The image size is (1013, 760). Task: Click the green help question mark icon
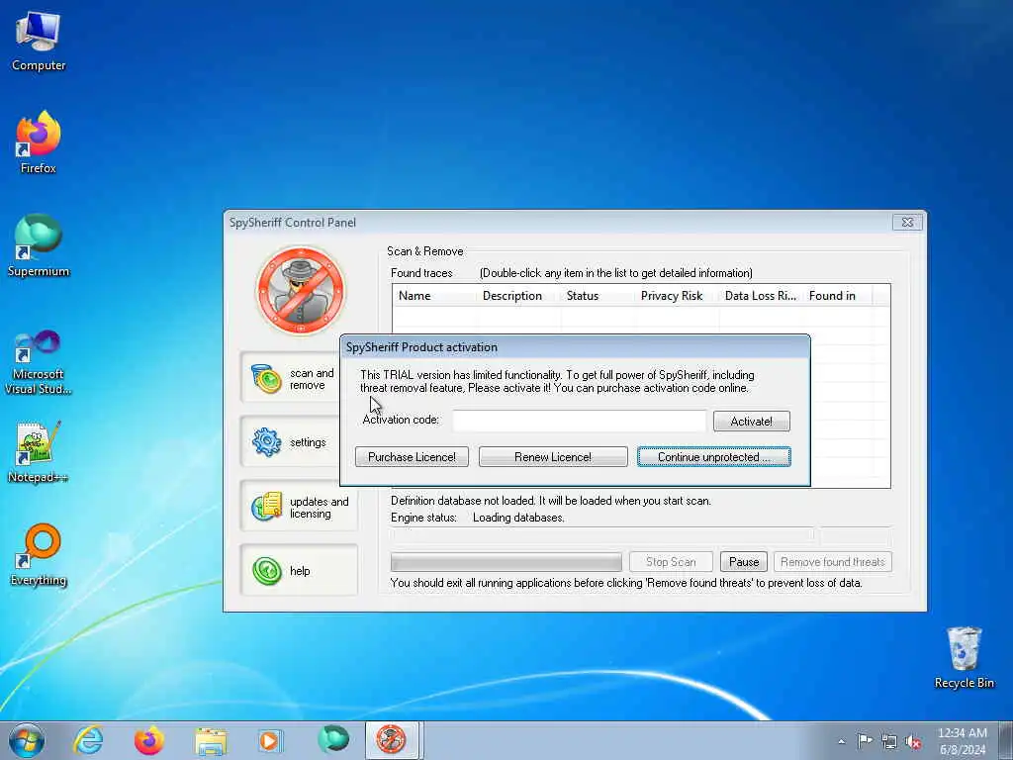tap(266, 571)
